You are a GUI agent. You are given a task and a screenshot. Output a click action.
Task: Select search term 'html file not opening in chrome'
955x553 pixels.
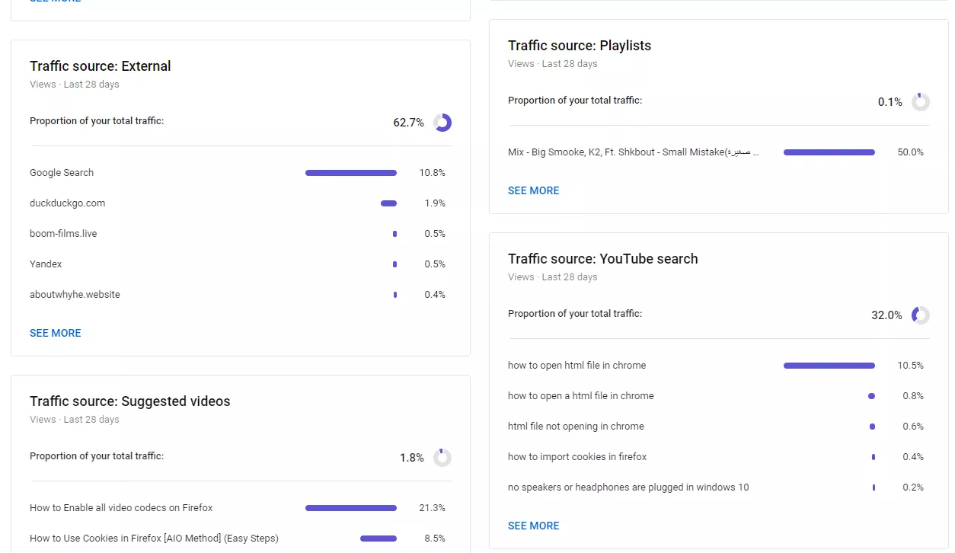click(x=576, y=427)
